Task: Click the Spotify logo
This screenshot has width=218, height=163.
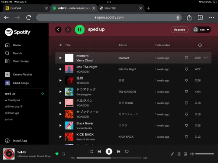Action: (18, 32)
